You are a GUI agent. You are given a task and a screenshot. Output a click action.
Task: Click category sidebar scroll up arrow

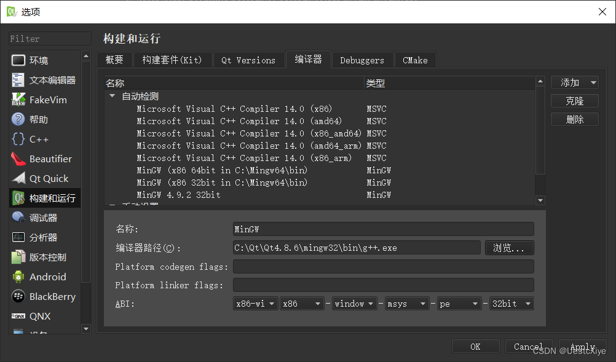(x=86, y=56)
